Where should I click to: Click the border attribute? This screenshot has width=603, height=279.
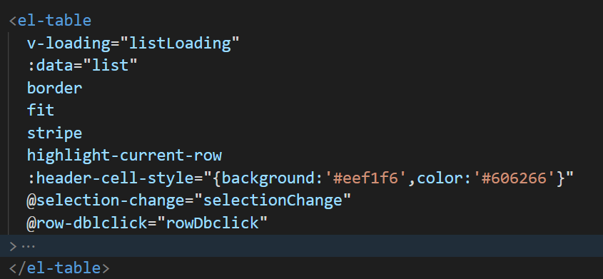click(x=55, y=88)
